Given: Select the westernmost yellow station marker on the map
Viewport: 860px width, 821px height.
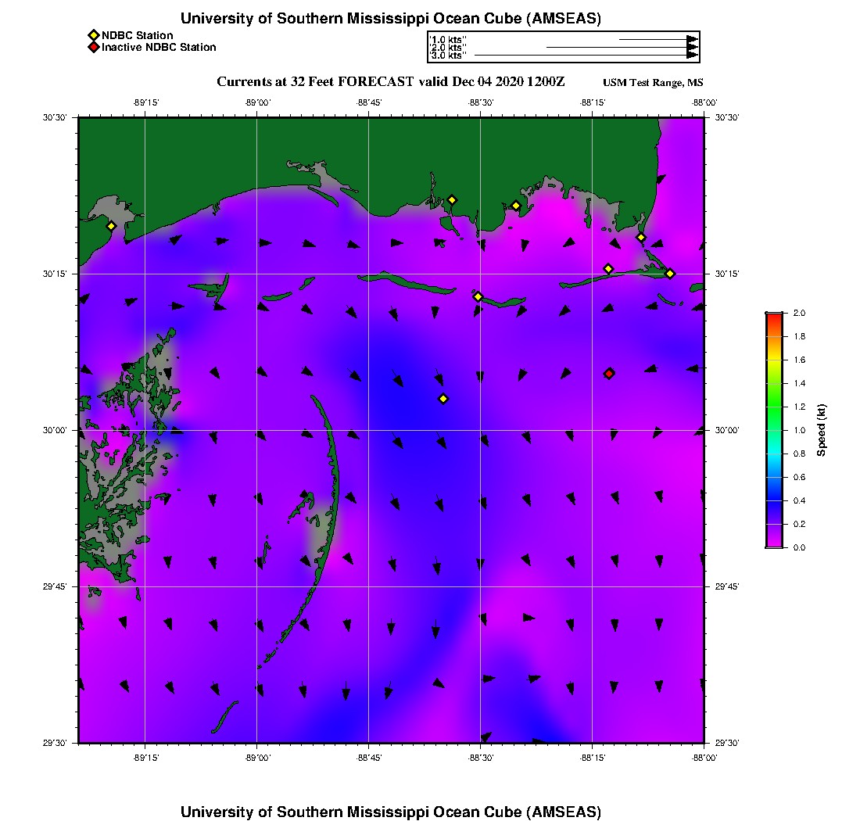Looking at the screenshot, I should (111, 226).
